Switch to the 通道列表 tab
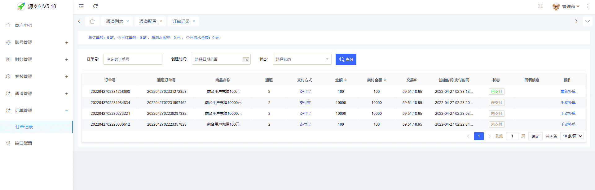 pos(115,21)
